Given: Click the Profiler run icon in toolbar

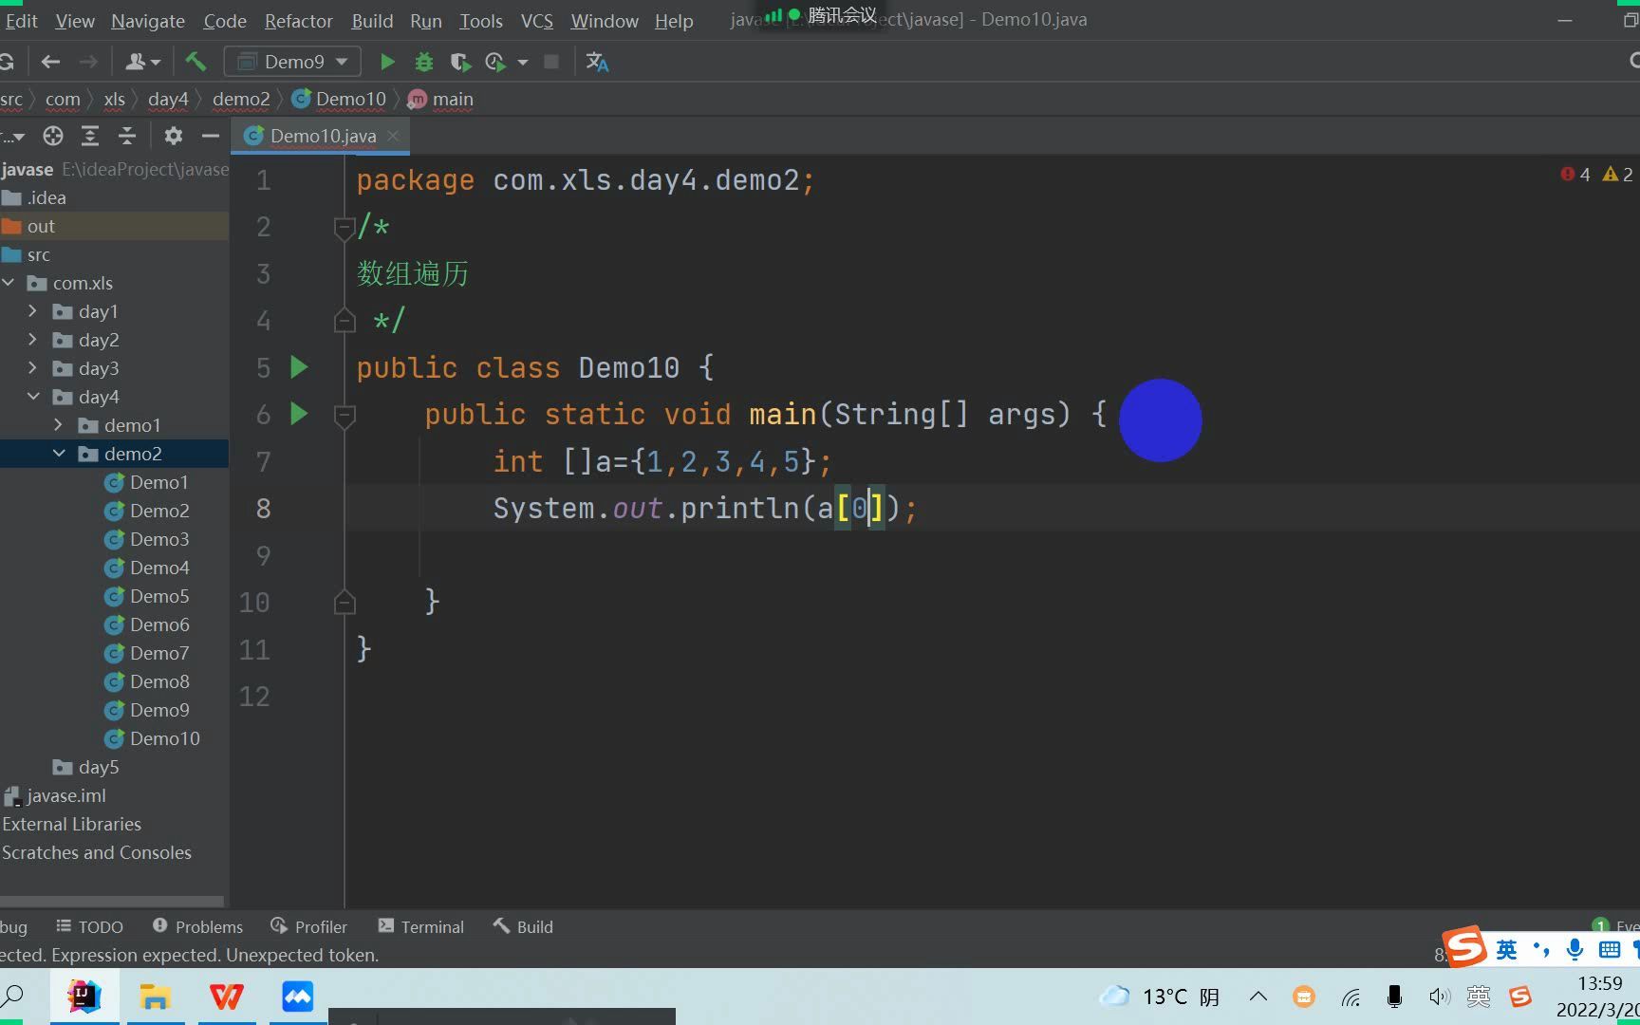Looking at the screenshot, I should click(494, 62).
